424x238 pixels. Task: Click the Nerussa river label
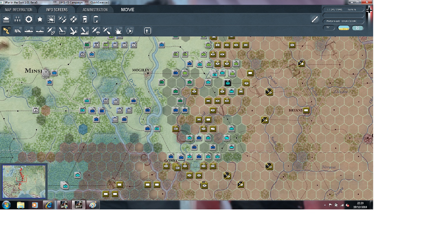click(x=328, y=167)
